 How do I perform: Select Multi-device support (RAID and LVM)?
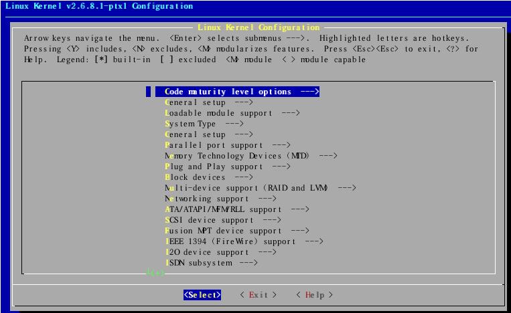tap(261, 188)
